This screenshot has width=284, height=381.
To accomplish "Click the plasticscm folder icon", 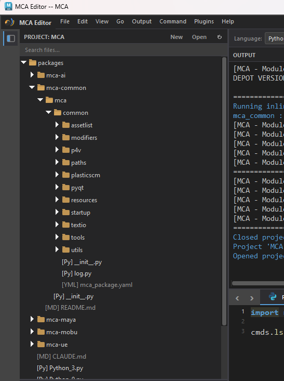I will pyautogui.click(x=66, y=175).
